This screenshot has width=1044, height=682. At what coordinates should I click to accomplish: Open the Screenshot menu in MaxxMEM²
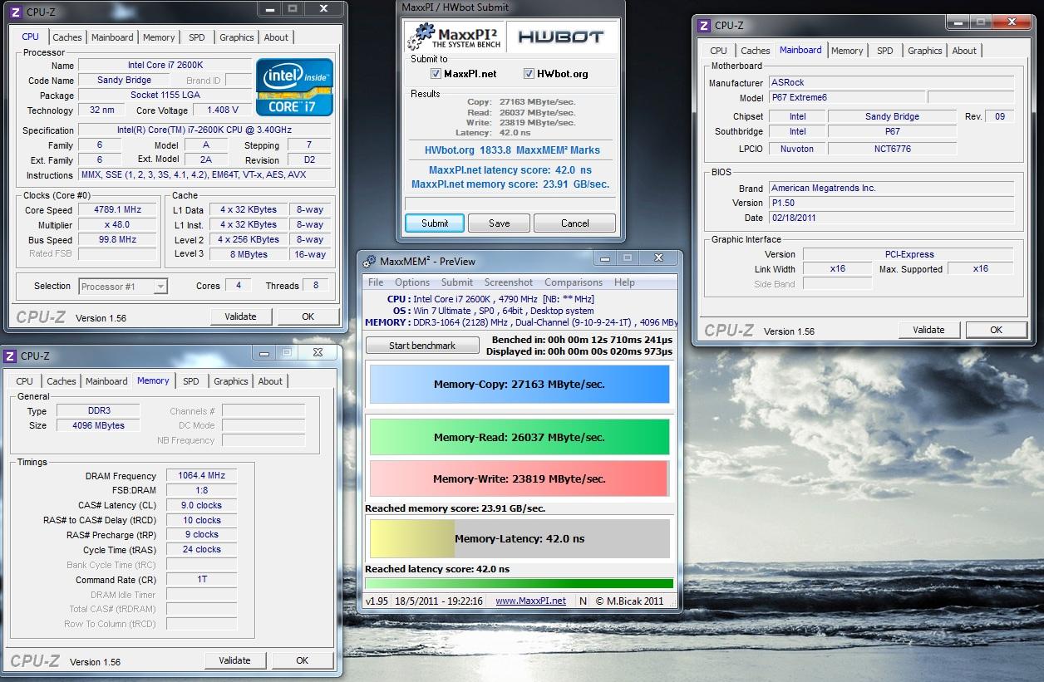(509, 282)
